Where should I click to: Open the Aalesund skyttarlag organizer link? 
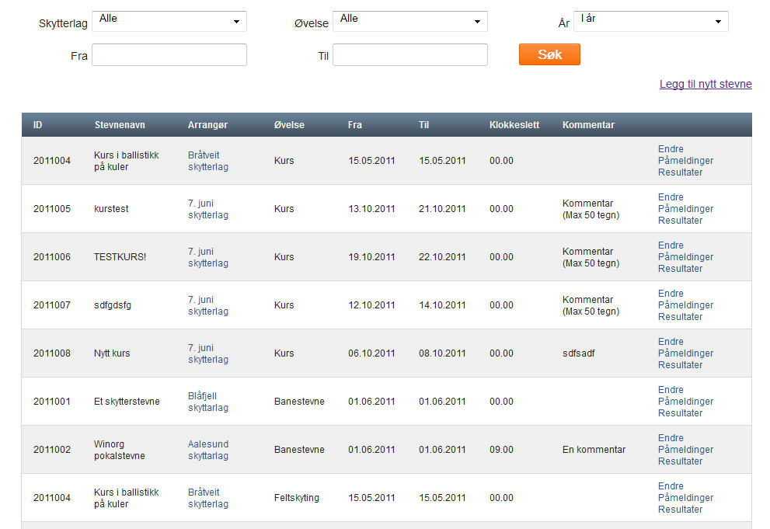pyautogui.click(x=208, y=450)
